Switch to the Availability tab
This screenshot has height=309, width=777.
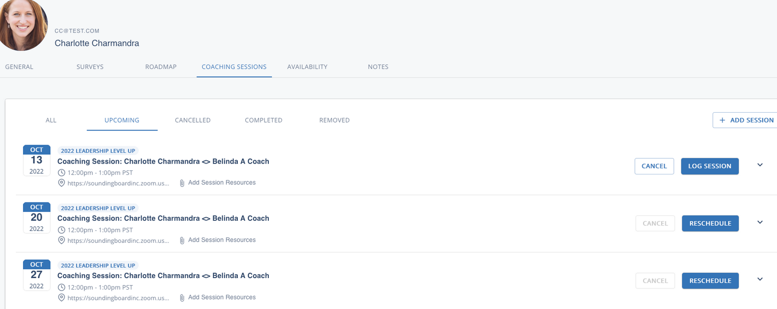click(307, 67)
